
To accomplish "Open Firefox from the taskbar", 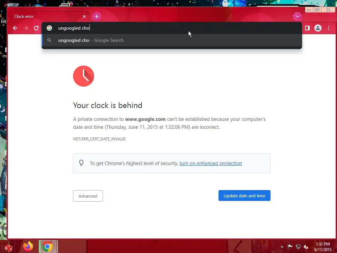I will point(28,246).
